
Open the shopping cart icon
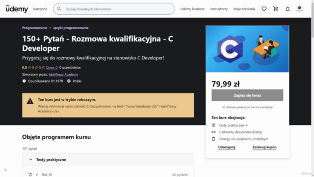pos(276,9)
